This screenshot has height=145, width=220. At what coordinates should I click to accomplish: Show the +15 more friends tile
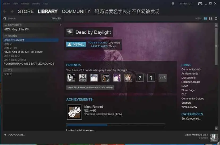tap(163, 78)
